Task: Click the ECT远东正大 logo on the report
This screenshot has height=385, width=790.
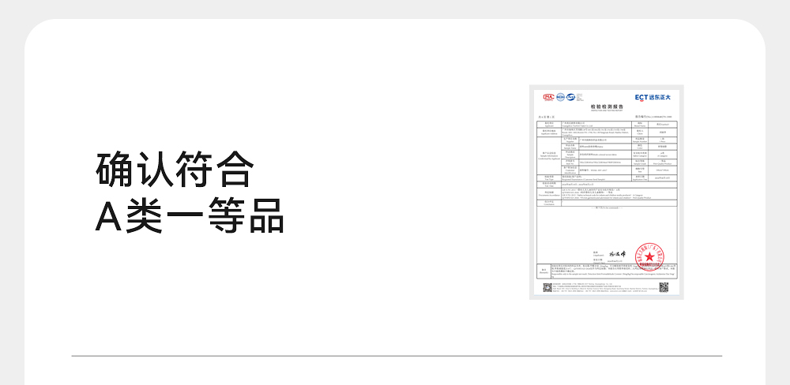Action: [x=653, y=97]
